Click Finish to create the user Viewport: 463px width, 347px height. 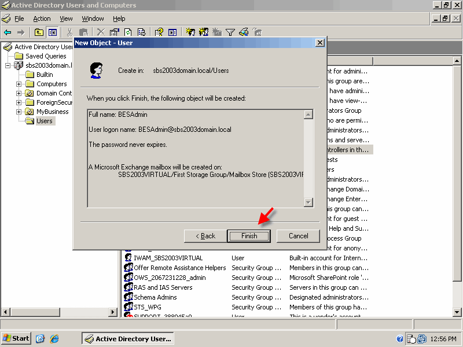(249, 236)
